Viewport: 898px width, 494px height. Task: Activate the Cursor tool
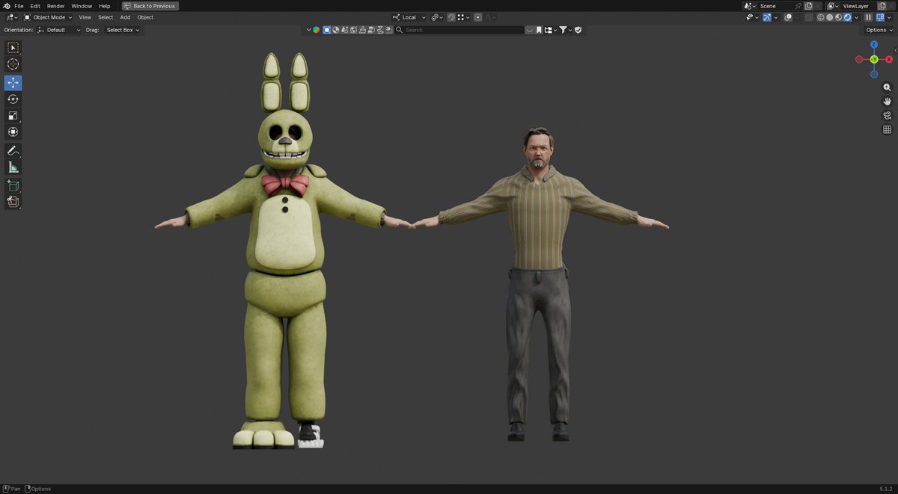pyautogui.click(x=13, y=64)
